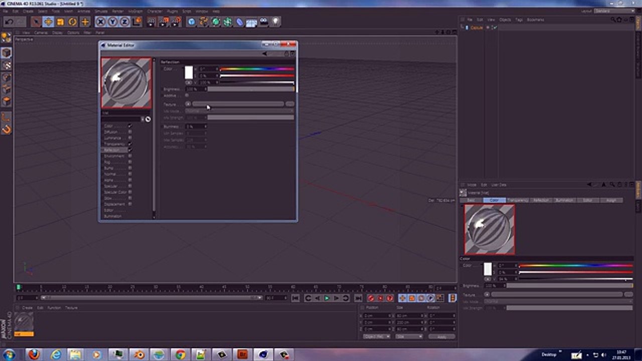Adjust Brightness slider in Material Editor
Viewport: 642px width, 361px height.
[x=251, y=89]
